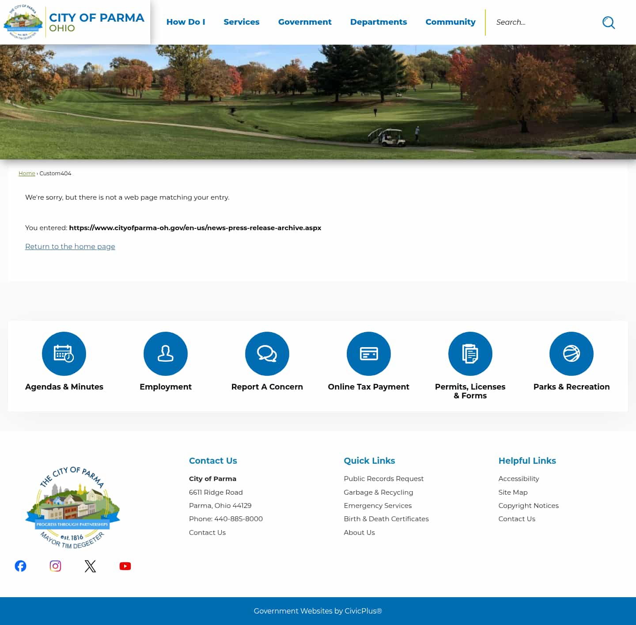Click Return to the home page link
This screenshot has height=625, width=636.
[70, 246]
